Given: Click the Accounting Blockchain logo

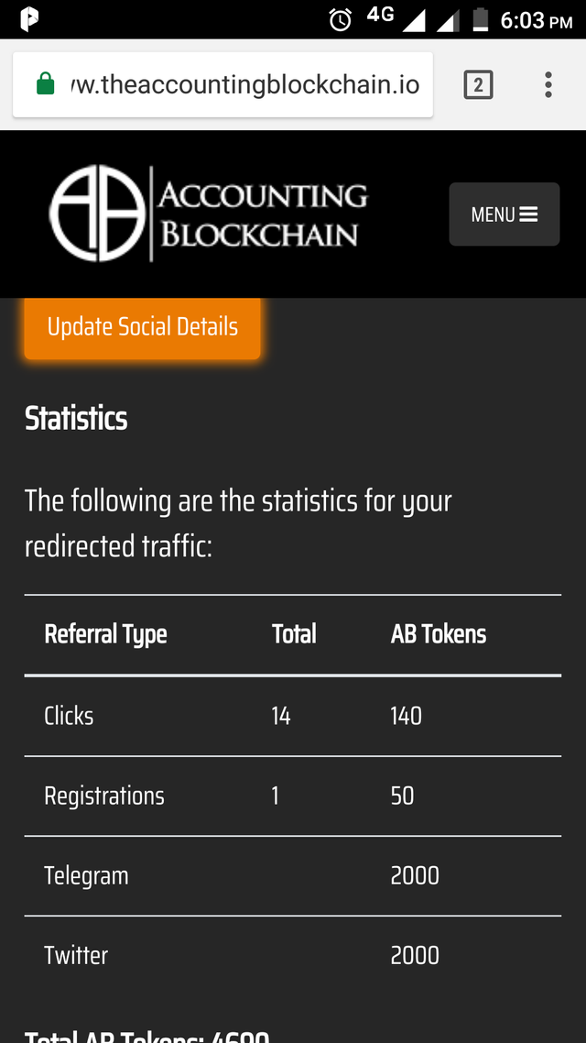Looking at the screenshot, I should coord(209,214).
